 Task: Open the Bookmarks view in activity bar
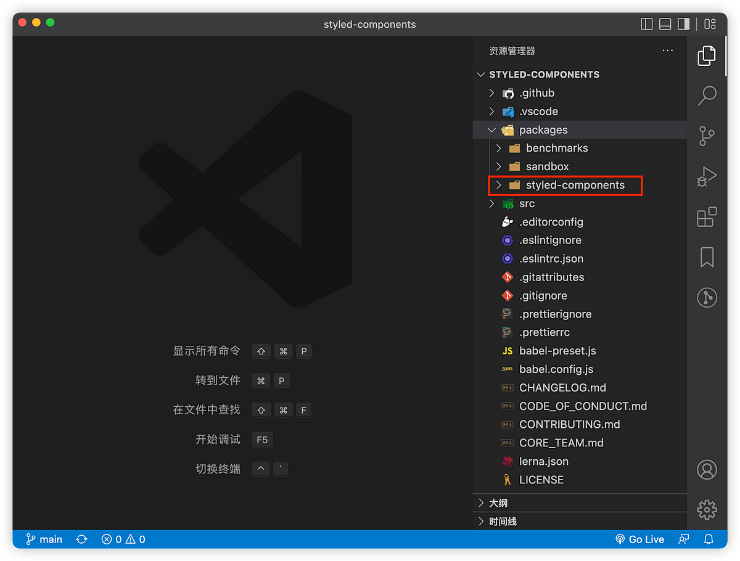(x=707, y=257)
